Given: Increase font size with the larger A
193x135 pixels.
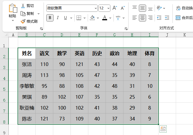Looking at the screenshot, I should (x=115, y=8).
